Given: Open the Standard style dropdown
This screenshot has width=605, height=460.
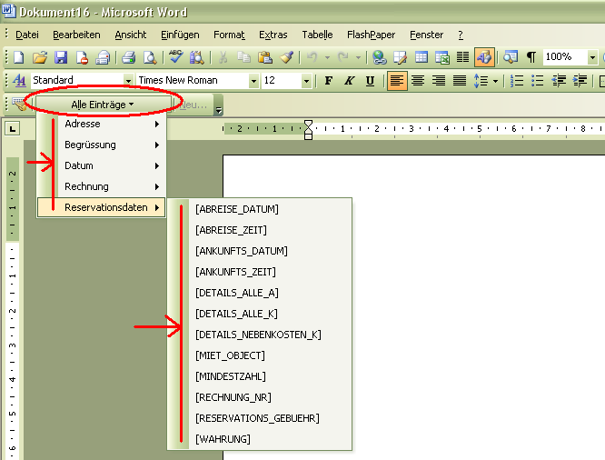Looking at the screenshot, I should click(128, 81).
